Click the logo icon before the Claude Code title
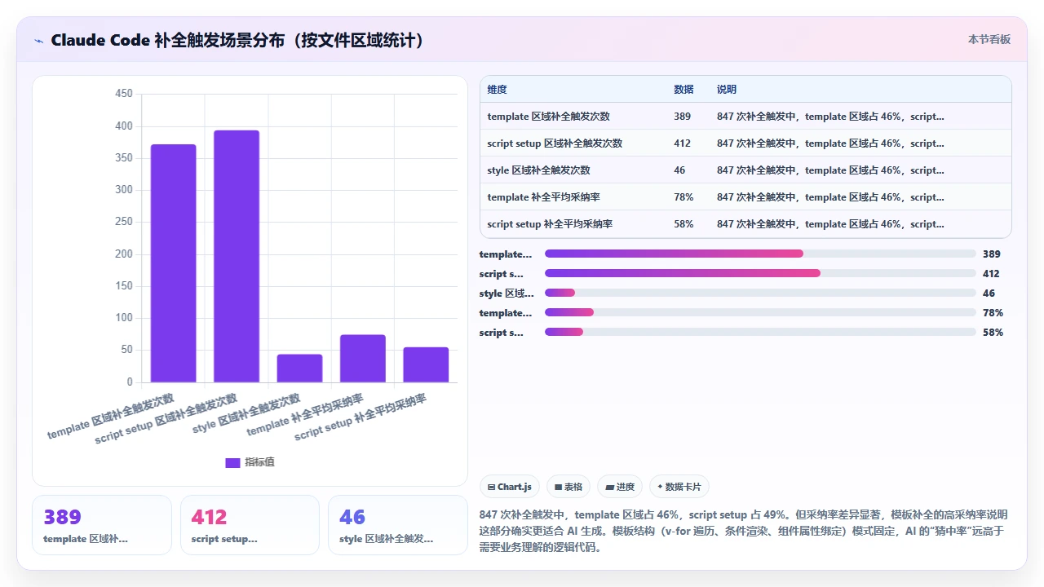Image resolution: width=1044 pixels, height=587 pixels. tap(38, 41)
